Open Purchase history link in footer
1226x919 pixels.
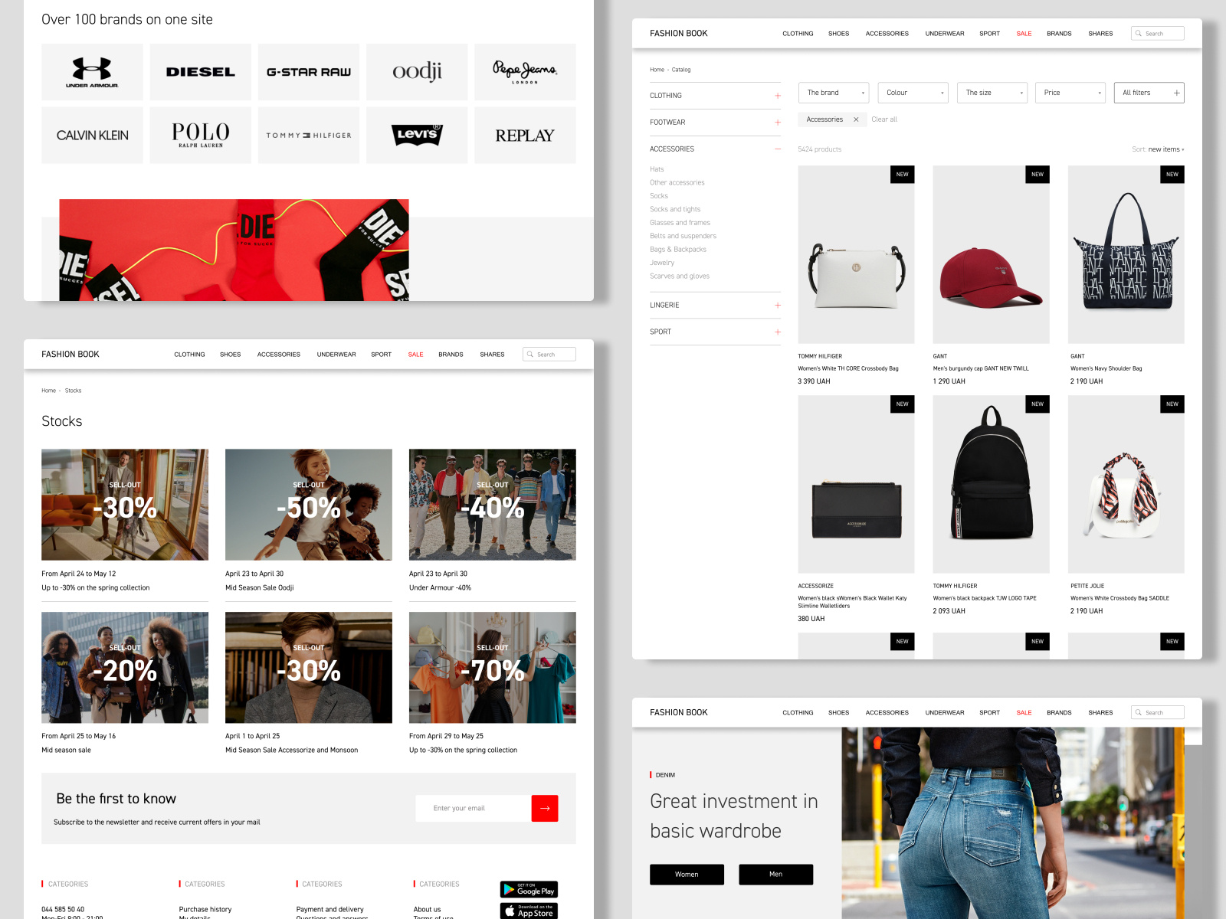[x=205, y=910]
